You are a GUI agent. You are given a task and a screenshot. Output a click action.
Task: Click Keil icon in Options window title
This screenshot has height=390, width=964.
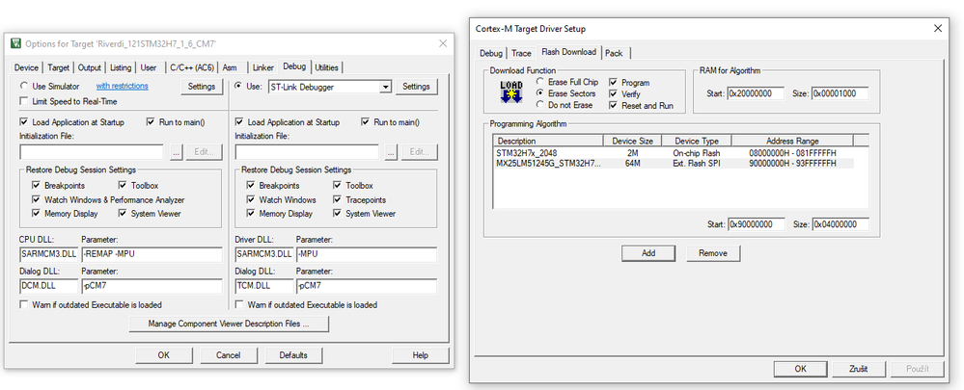[x=16, y=43]
